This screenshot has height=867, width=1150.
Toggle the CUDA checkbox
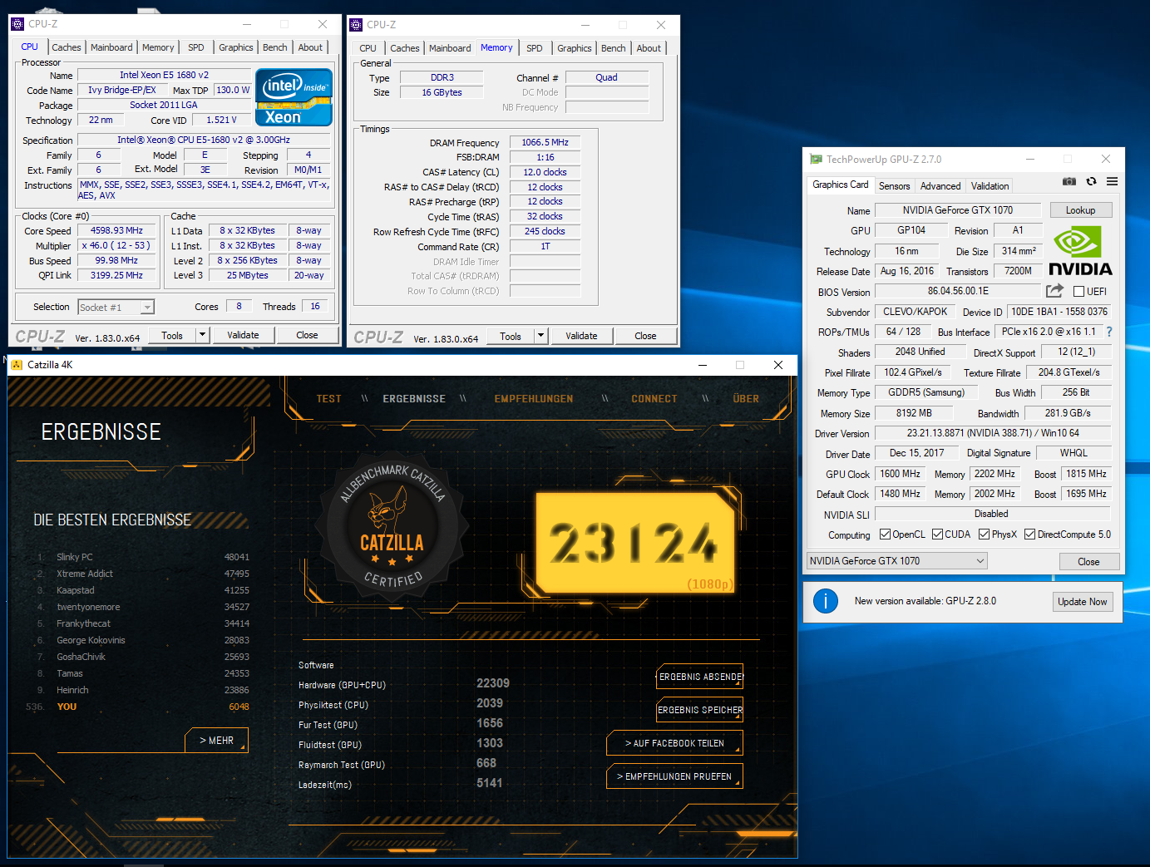point(937,534)
